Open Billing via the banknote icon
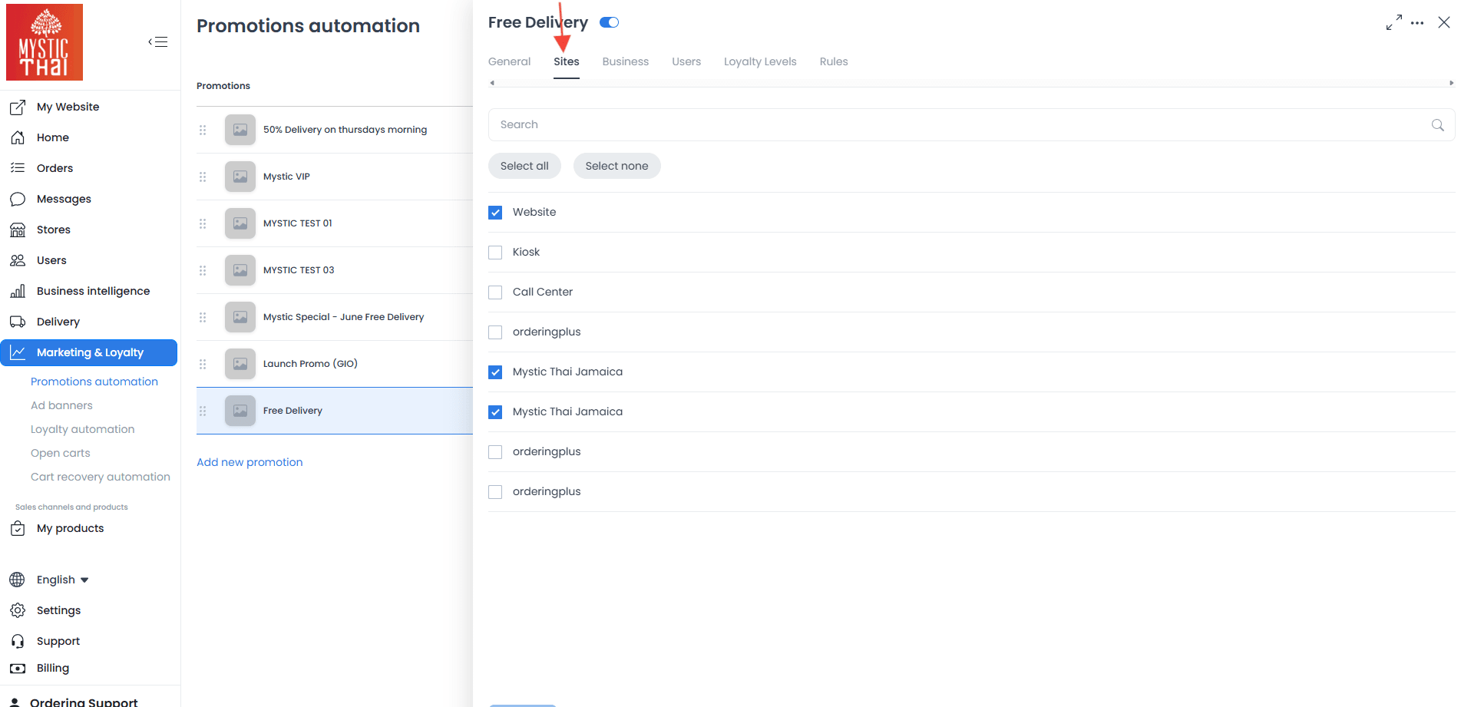Screen dimensions: 1461x707 point(18,668)
